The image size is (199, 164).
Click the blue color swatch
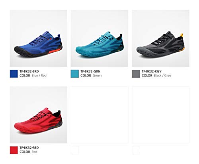14,74
